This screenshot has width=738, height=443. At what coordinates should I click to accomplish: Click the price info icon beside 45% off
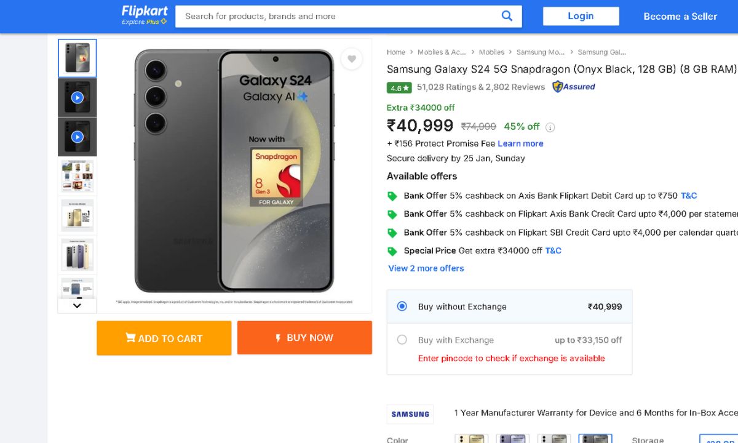click(550, 127)
